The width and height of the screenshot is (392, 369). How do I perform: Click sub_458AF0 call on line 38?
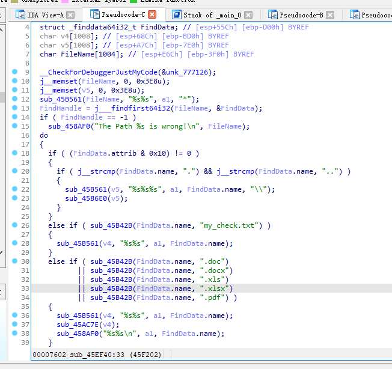[78, 334]
